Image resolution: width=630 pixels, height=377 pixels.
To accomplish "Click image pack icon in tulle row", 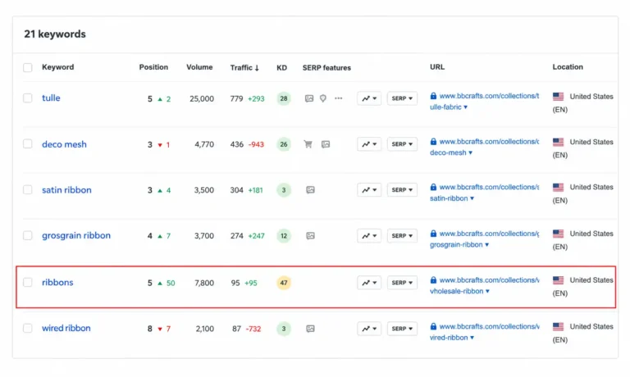I will tap(309, 98).
